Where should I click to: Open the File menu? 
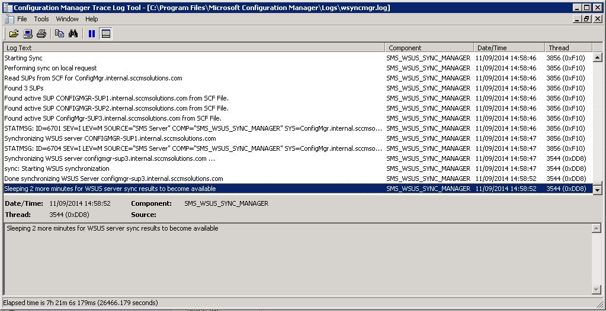click(x=23, y=19)
